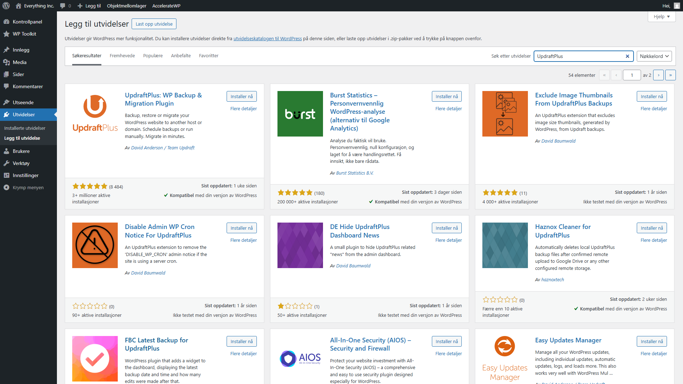View Flere detaljer for Haznox Cleaner
The height and width of the screenshot is (384, 683).
(x=654, y=240)
